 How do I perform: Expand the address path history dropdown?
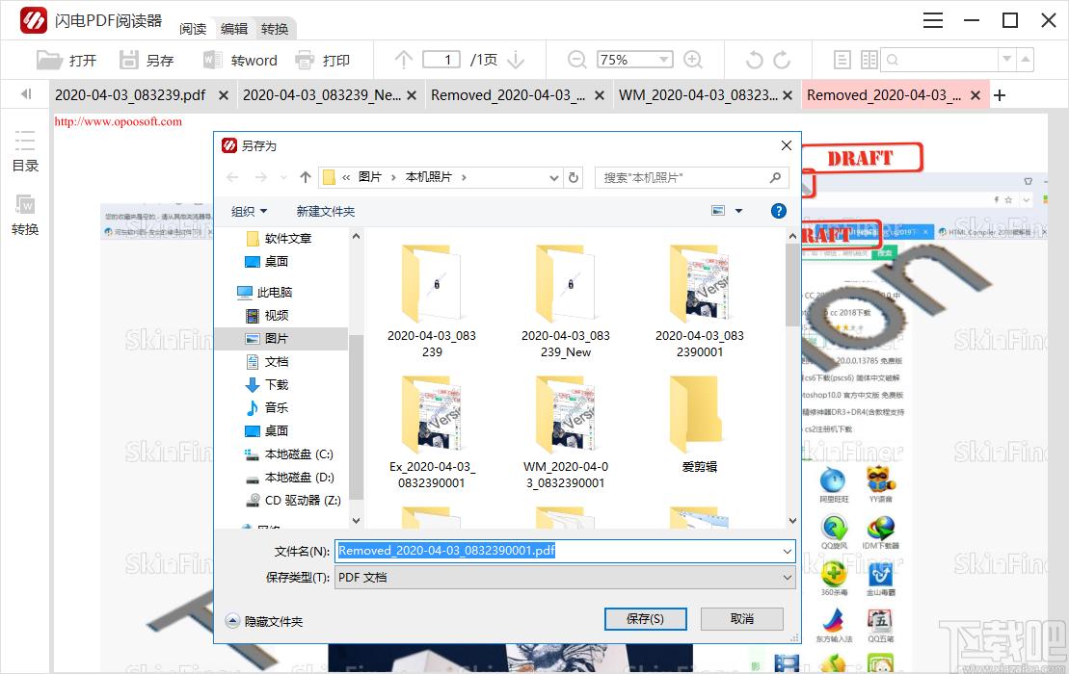pos(553,178)
